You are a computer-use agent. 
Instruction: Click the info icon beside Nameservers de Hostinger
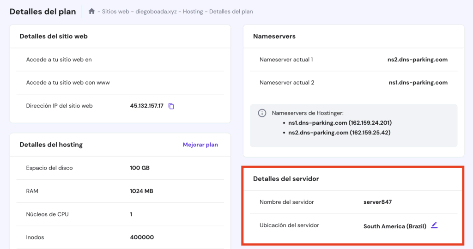262,113
